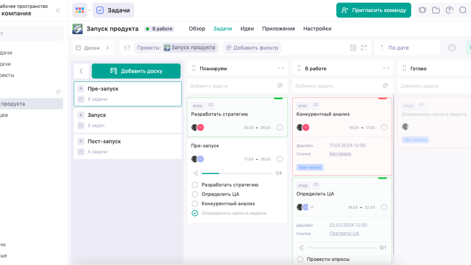471x265 pixels.
Task: Open the По дате sorting dropdown
Action: [407, 48]
